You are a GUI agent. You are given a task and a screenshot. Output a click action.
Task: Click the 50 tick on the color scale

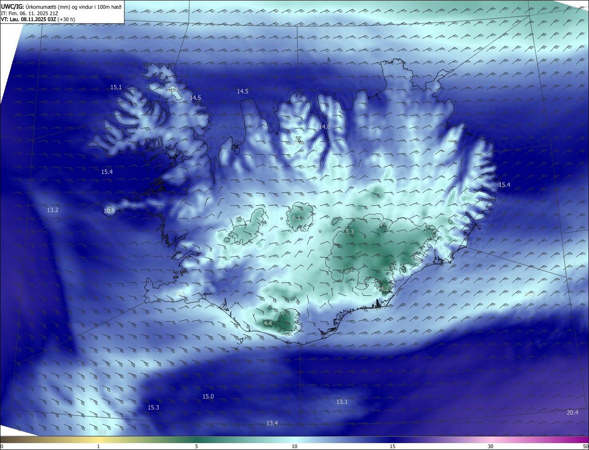tap(585, 446)
